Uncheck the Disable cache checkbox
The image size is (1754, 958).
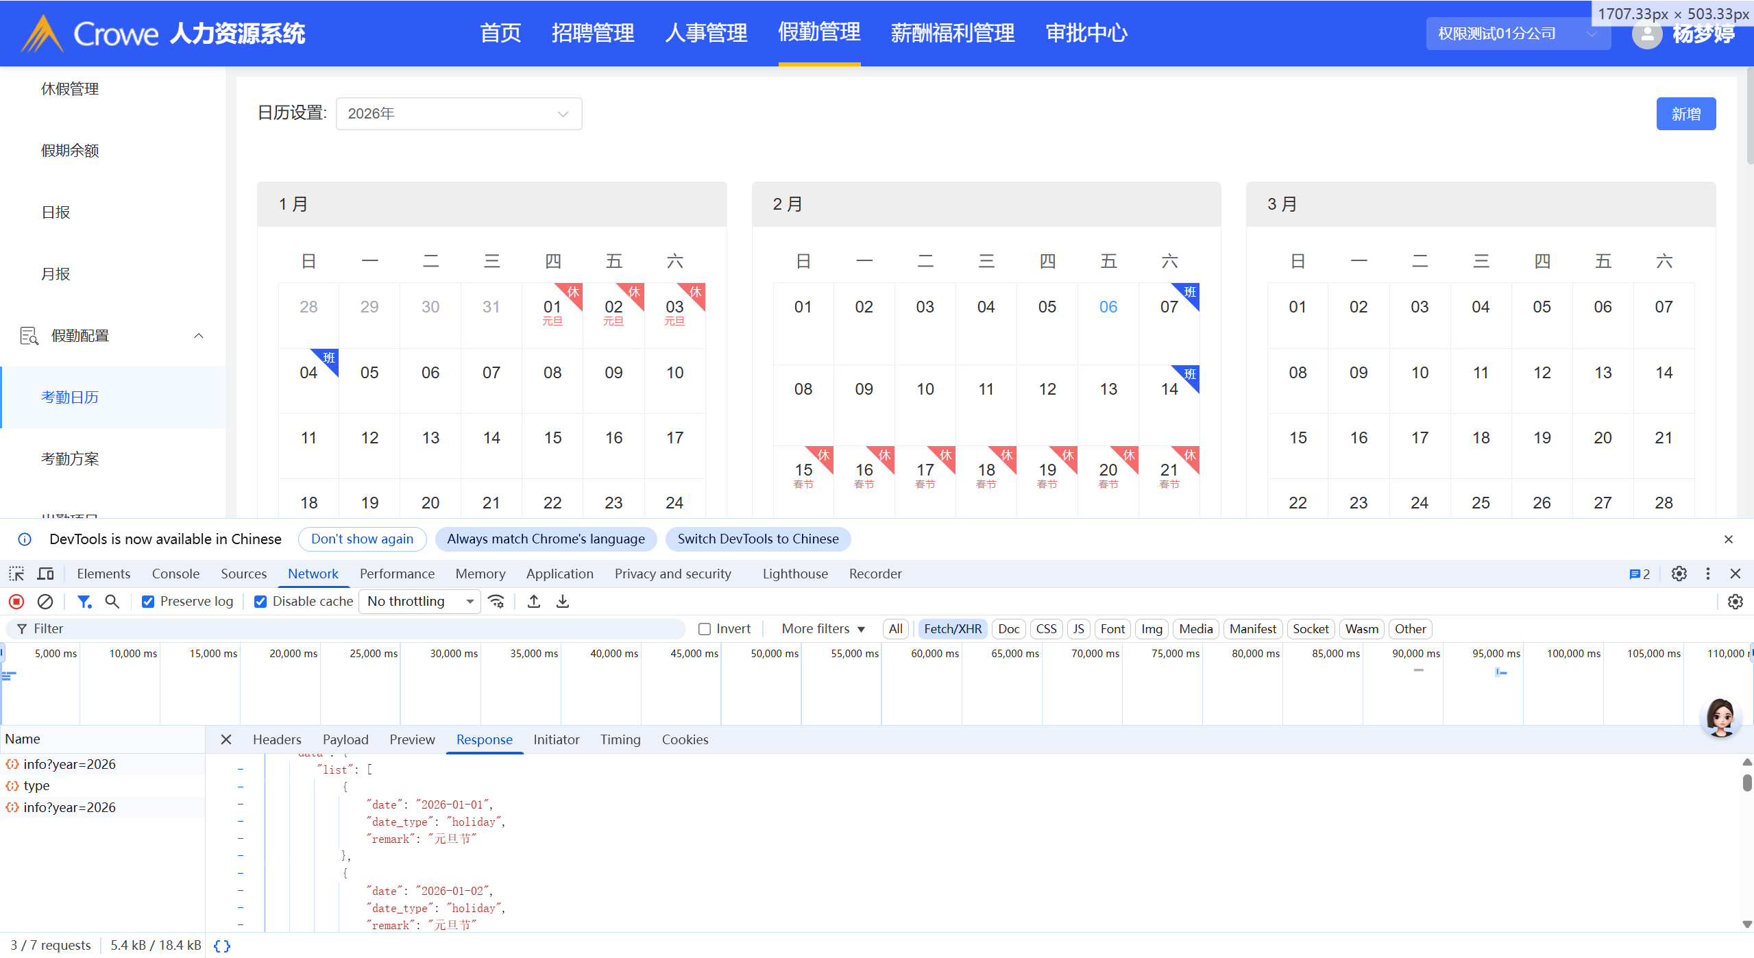click(260, 602)
